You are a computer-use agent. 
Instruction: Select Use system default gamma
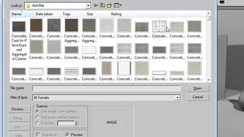(x=37, y=117)
